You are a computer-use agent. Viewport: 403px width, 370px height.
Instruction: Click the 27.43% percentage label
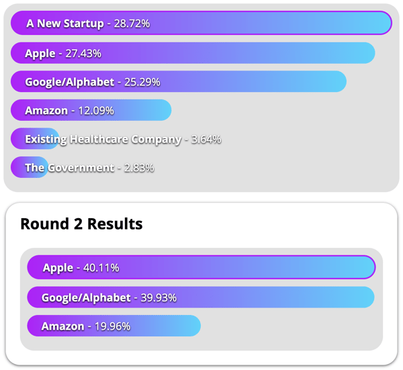83,54
